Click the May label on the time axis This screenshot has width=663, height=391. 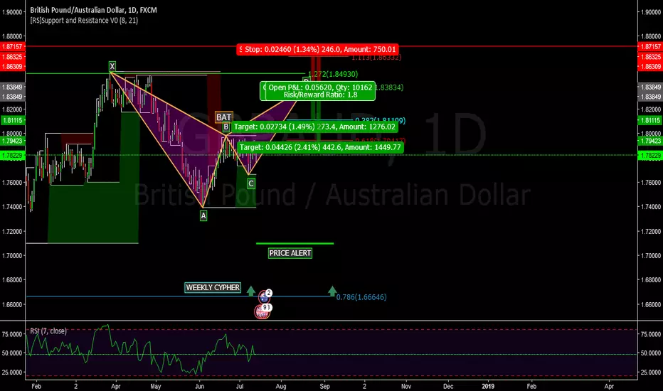coord(156,386)
